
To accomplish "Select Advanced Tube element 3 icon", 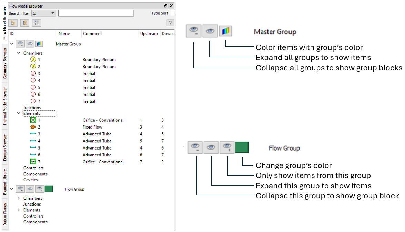I will (33, 134).
